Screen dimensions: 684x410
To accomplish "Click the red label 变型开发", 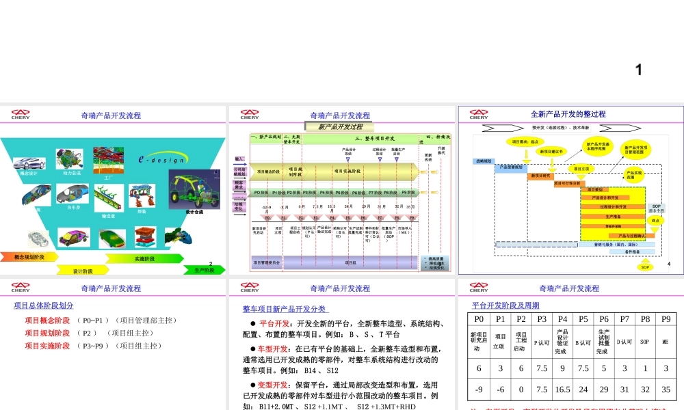I will tap(273, 385).
